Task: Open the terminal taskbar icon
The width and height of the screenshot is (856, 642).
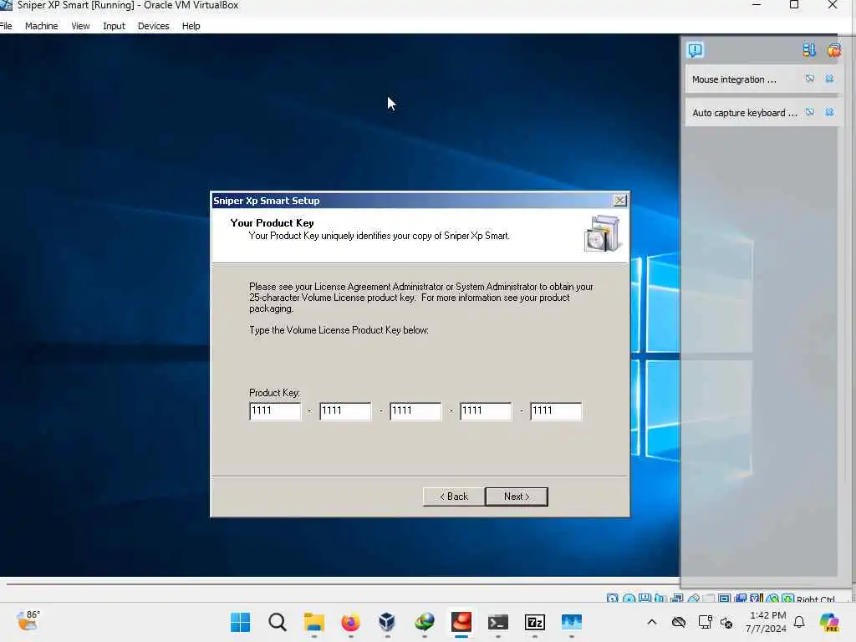Action: point(498,622)
